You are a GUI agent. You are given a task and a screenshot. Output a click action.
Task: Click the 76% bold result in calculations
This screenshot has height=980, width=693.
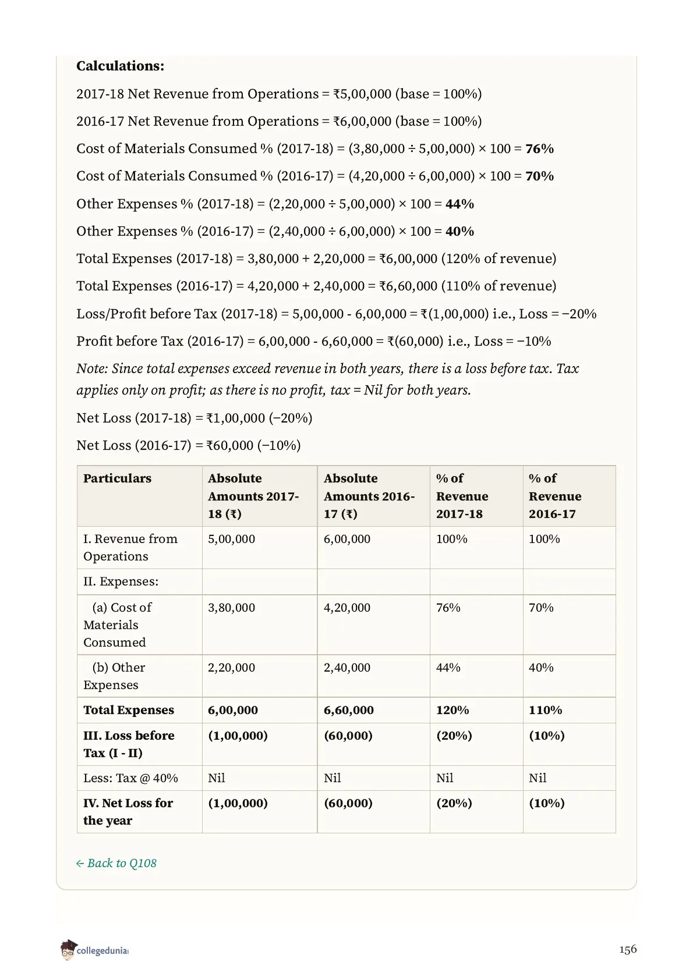(539, 149)
